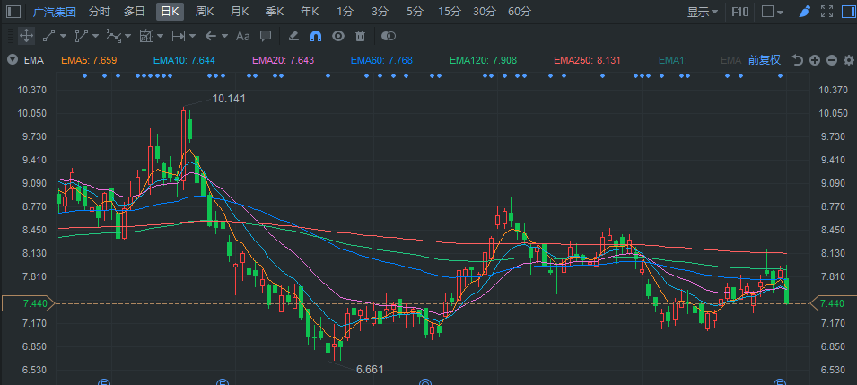Switch to the 年K tab
This screenshot has height=385, width=857.
tap(310, 12)
